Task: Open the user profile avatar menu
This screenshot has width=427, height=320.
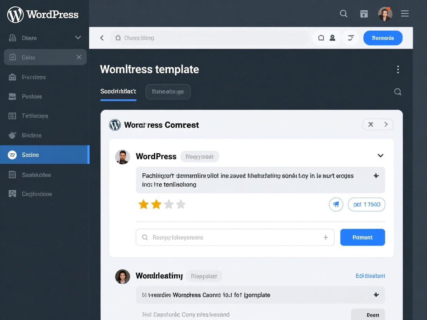Action: [385, 14]
